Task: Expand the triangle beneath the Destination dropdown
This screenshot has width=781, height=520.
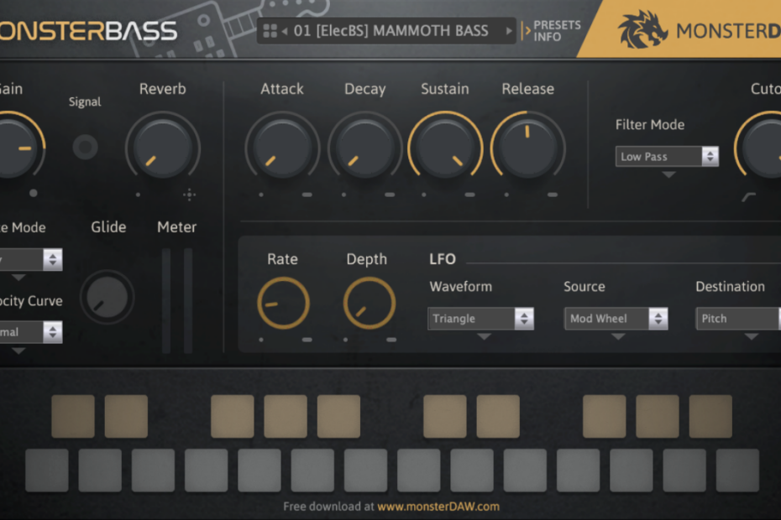Action: tap(751, 337)
